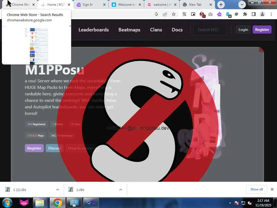Click Show all downloads

pos(256,189)
